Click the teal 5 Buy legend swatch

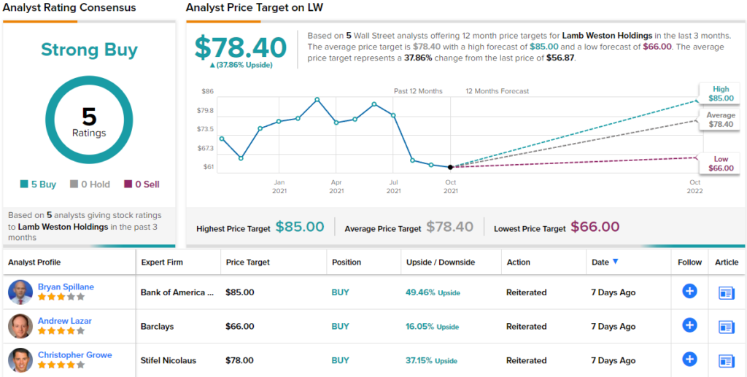[x=23, y=184]
